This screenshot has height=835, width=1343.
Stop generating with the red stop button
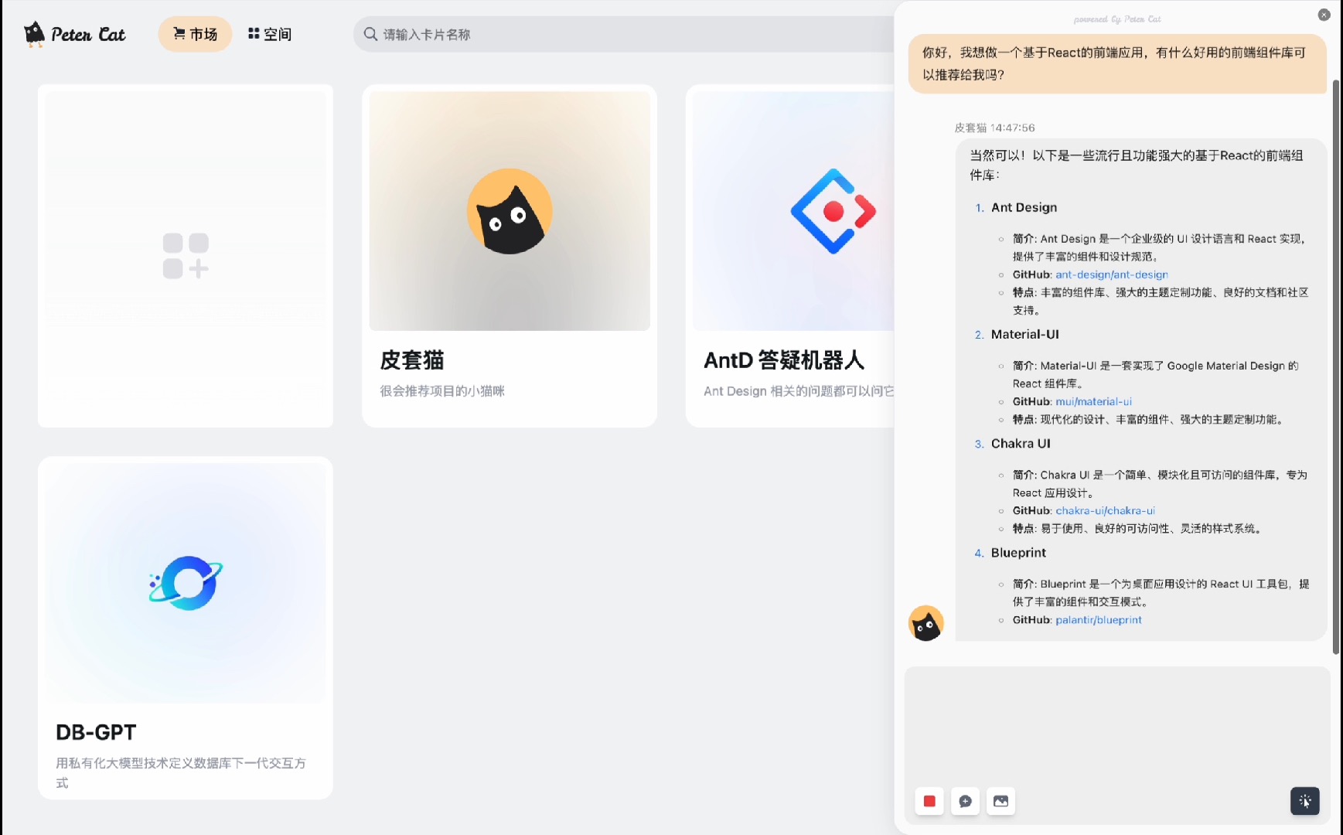click(929, 801)
